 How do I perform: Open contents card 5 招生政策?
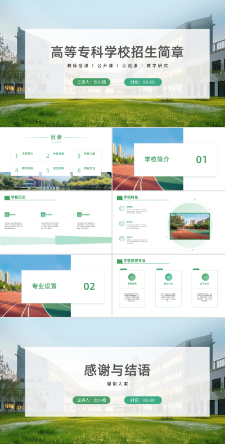click(56, 170)
